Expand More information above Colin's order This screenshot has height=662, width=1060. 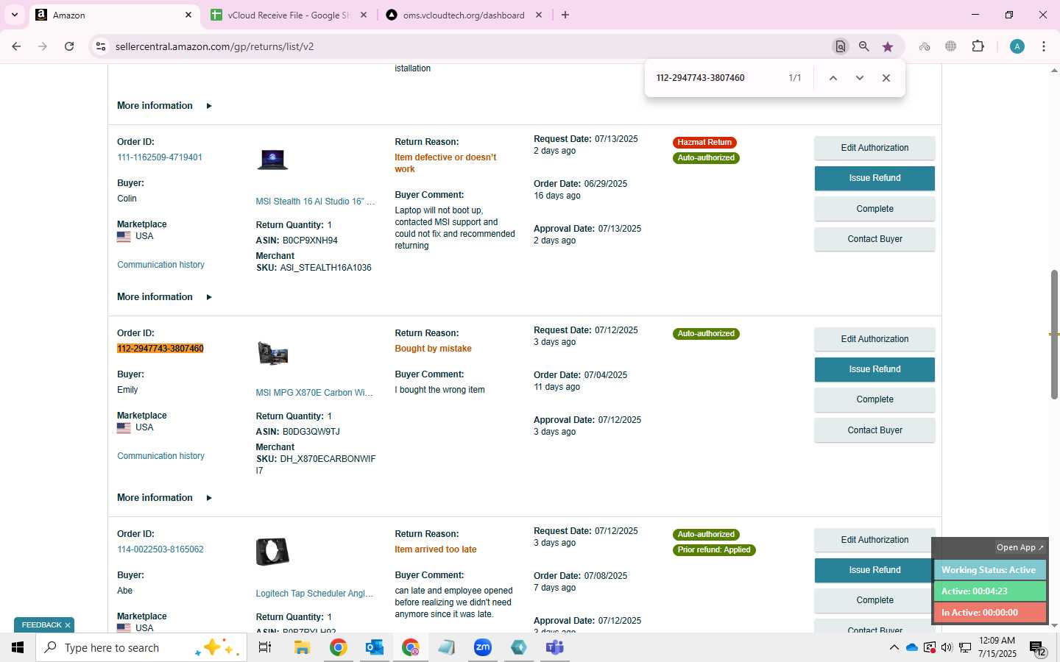coord(164,106)
